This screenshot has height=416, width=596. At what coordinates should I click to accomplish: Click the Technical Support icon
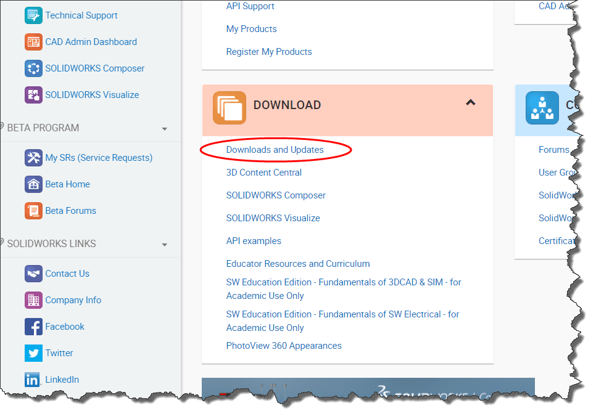click(33, 15)
